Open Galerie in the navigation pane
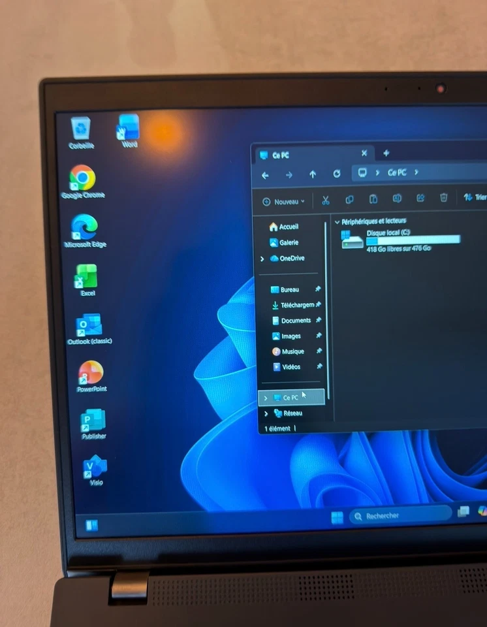This screenshot has width=487, height=627. [284, 242]
